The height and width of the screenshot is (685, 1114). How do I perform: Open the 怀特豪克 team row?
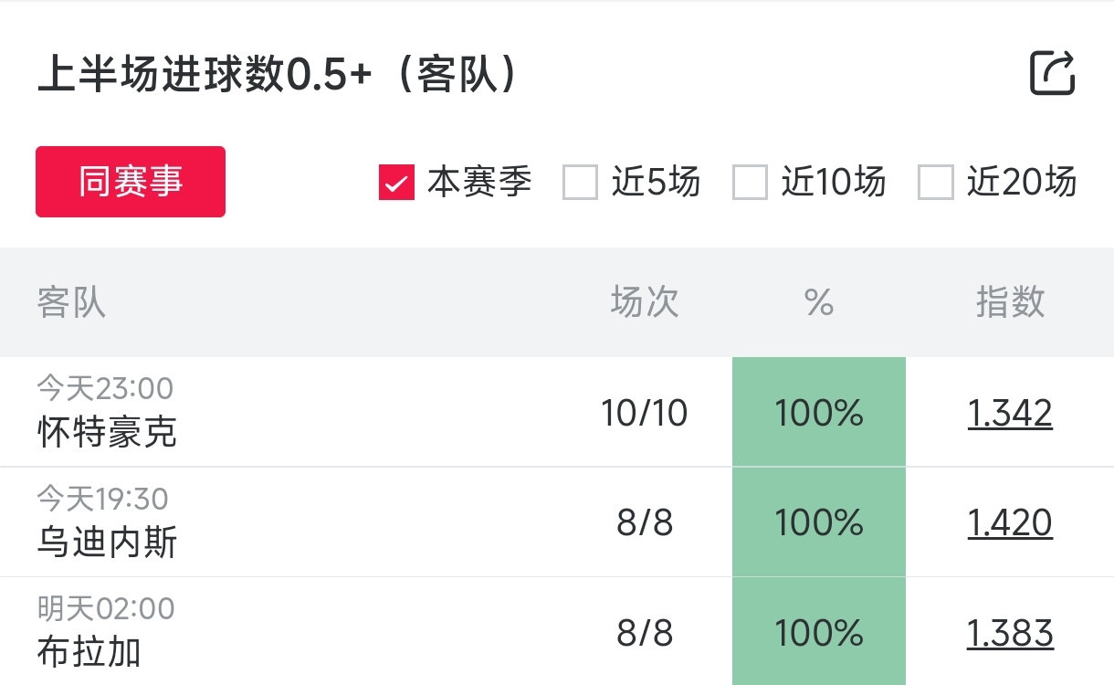click(108, 432)
